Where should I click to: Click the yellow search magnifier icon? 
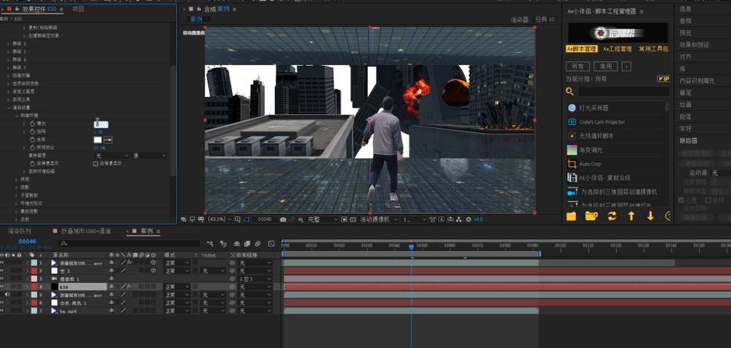pos(570,91)
